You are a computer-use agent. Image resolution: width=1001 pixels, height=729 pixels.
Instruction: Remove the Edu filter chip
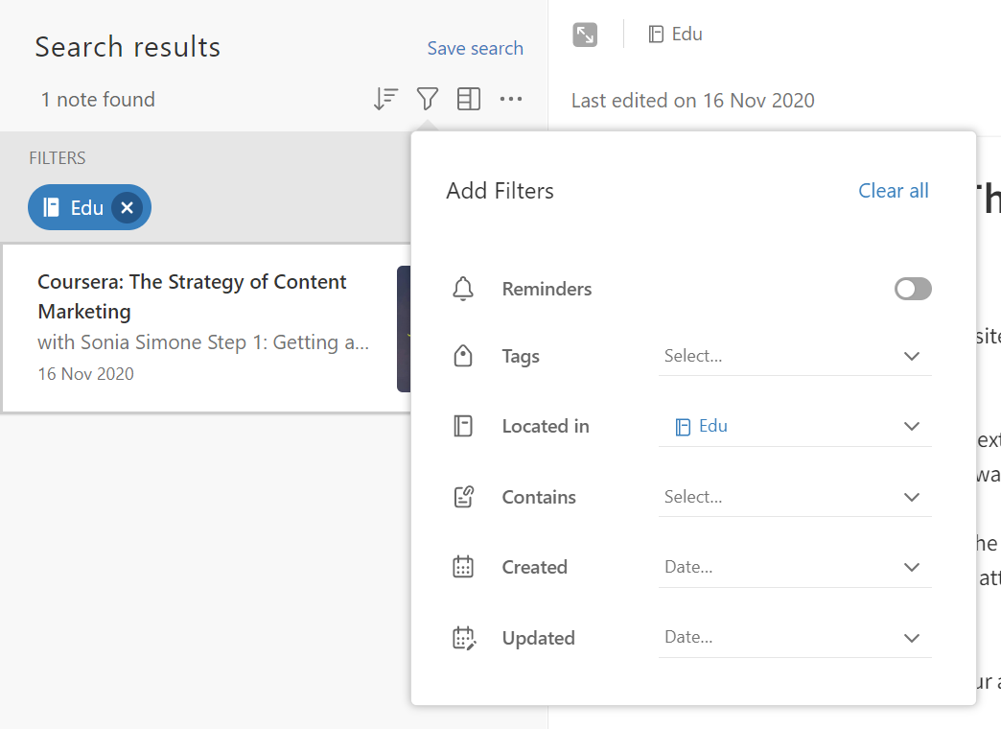coord(127,207)
